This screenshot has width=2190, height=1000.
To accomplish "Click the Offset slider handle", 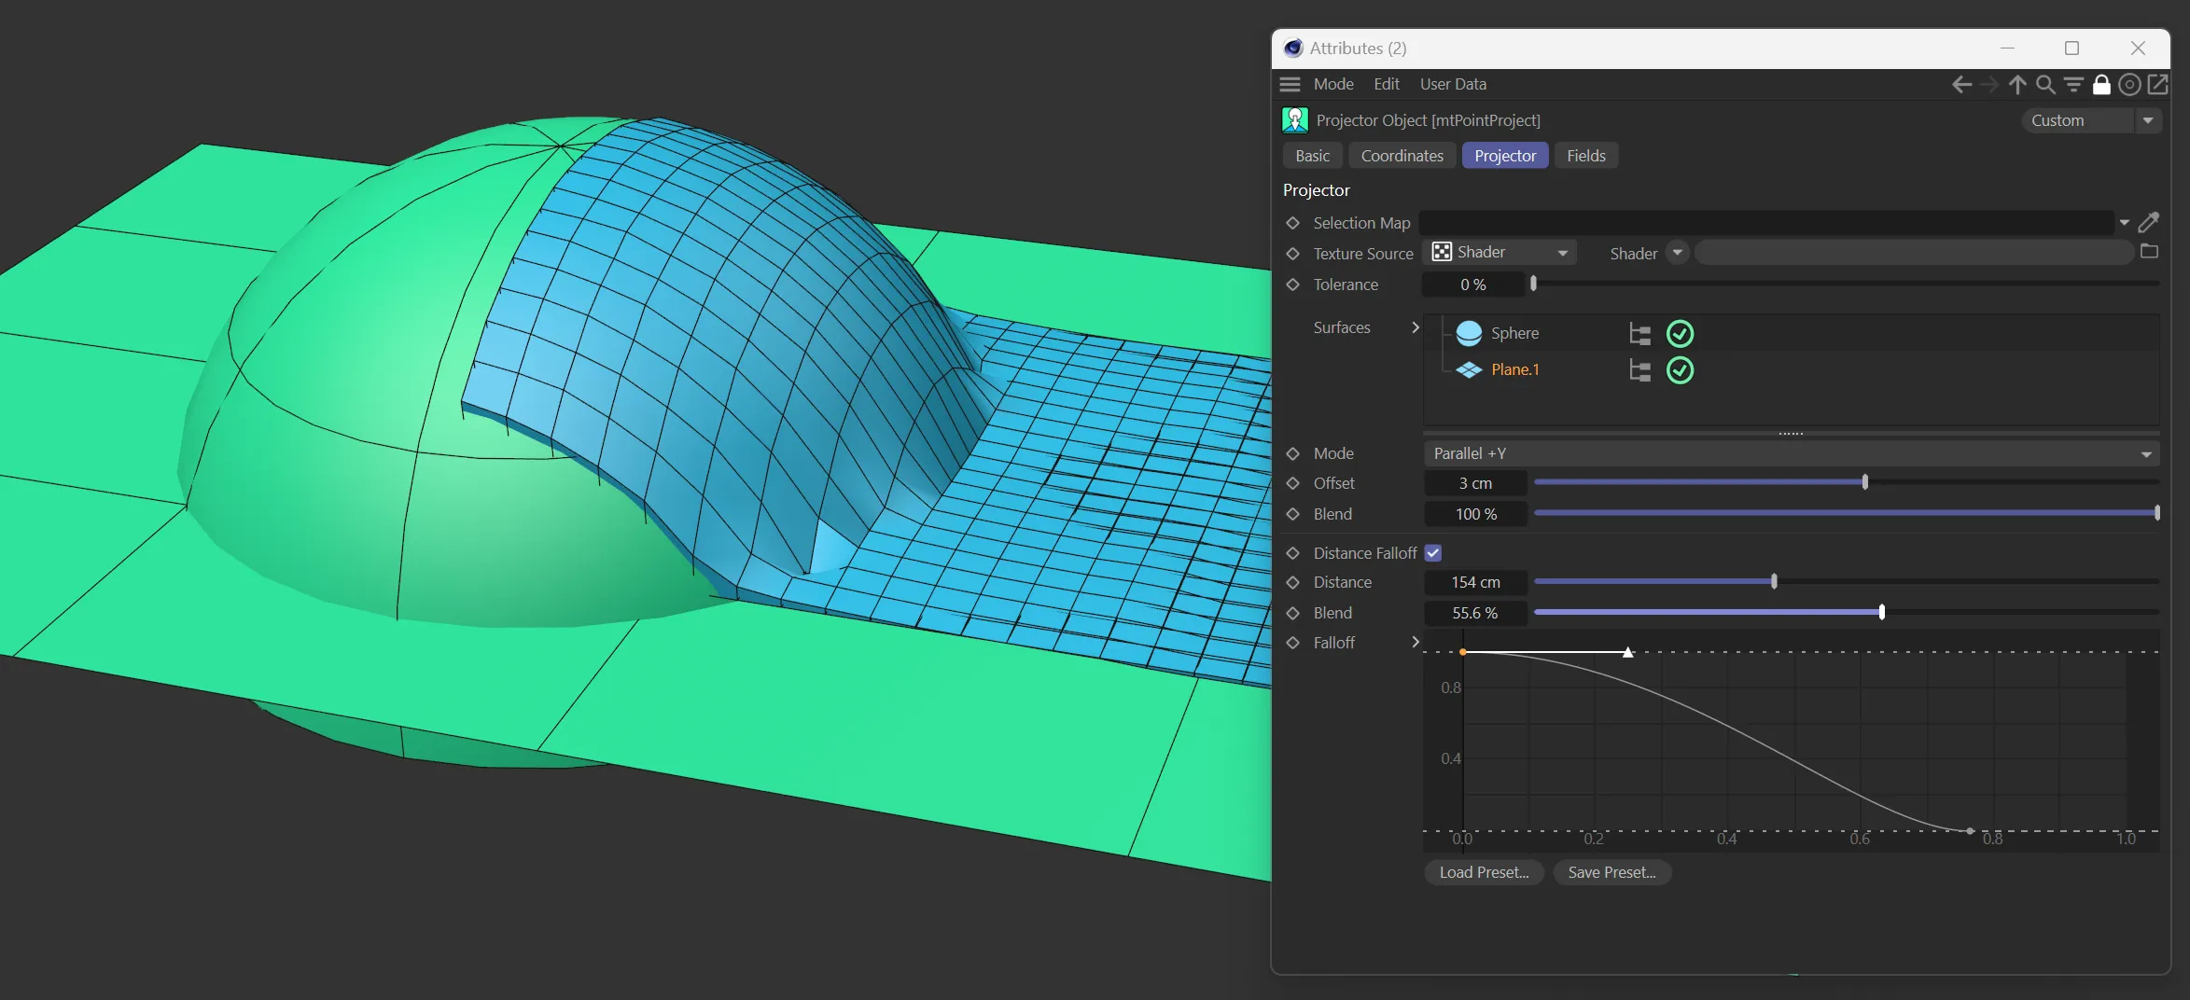I will point(1864,482).
